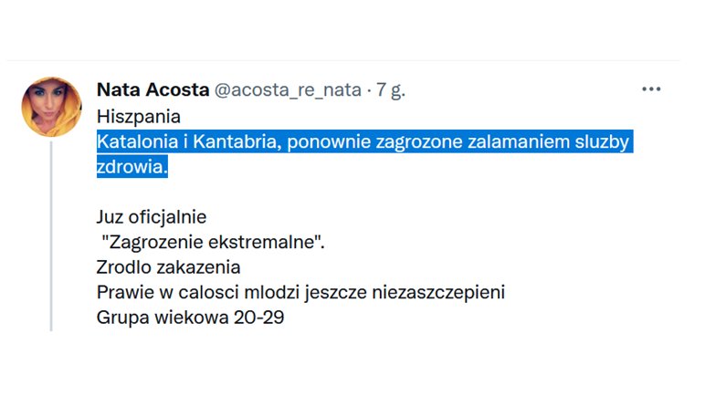Click the vertical thread line below the avatar
This screenshot has width=705, height=396.
point(51,236)
